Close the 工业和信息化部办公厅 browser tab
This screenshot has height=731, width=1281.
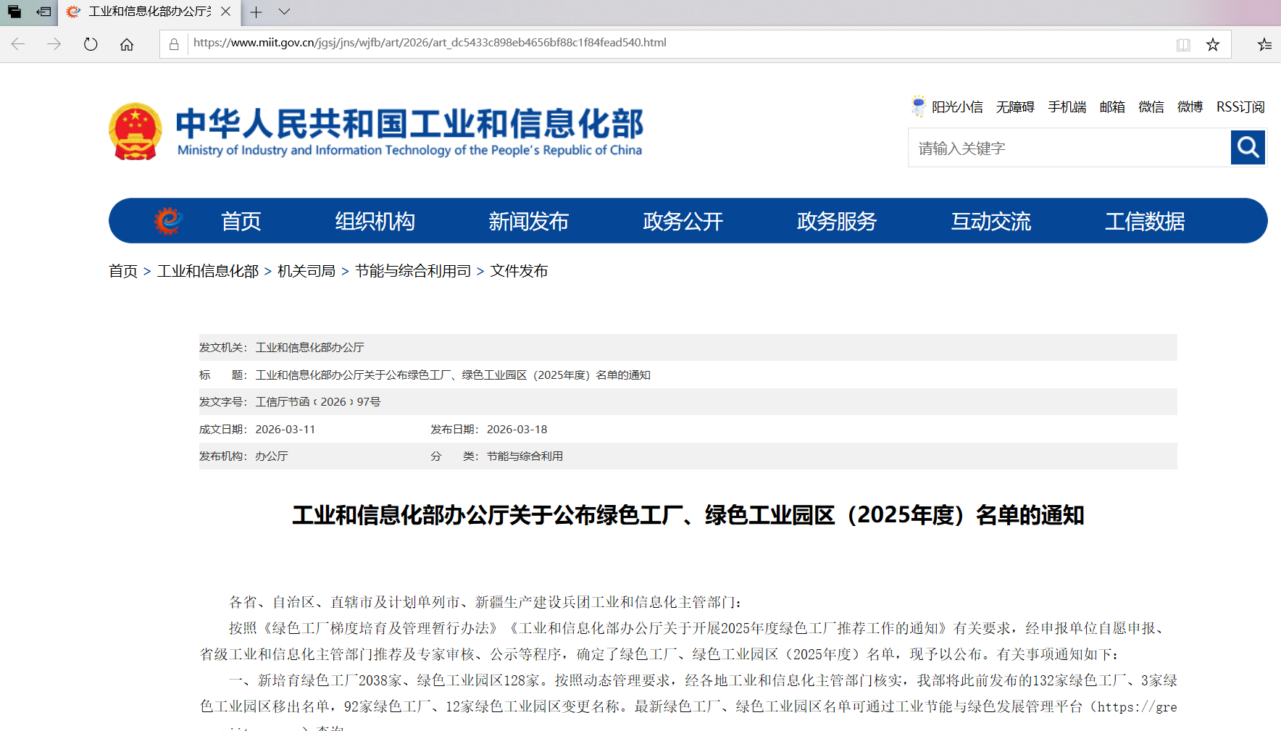pyautogui.click(x=226, y=12)
